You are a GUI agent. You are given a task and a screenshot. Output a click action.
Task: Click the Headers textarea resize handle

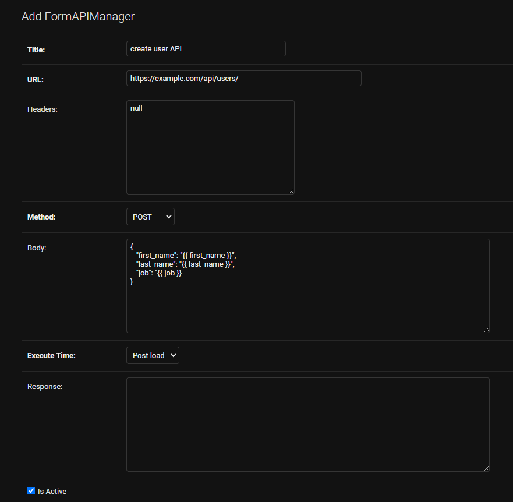(292, 192)
